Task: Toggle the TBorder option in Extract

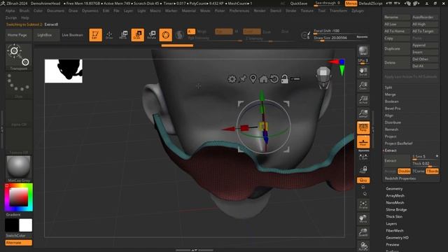Action: 432,171
